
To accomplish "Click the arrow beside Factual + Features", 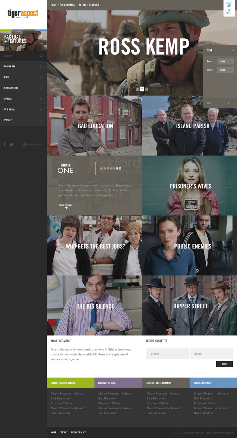I will tap(41, 36).
